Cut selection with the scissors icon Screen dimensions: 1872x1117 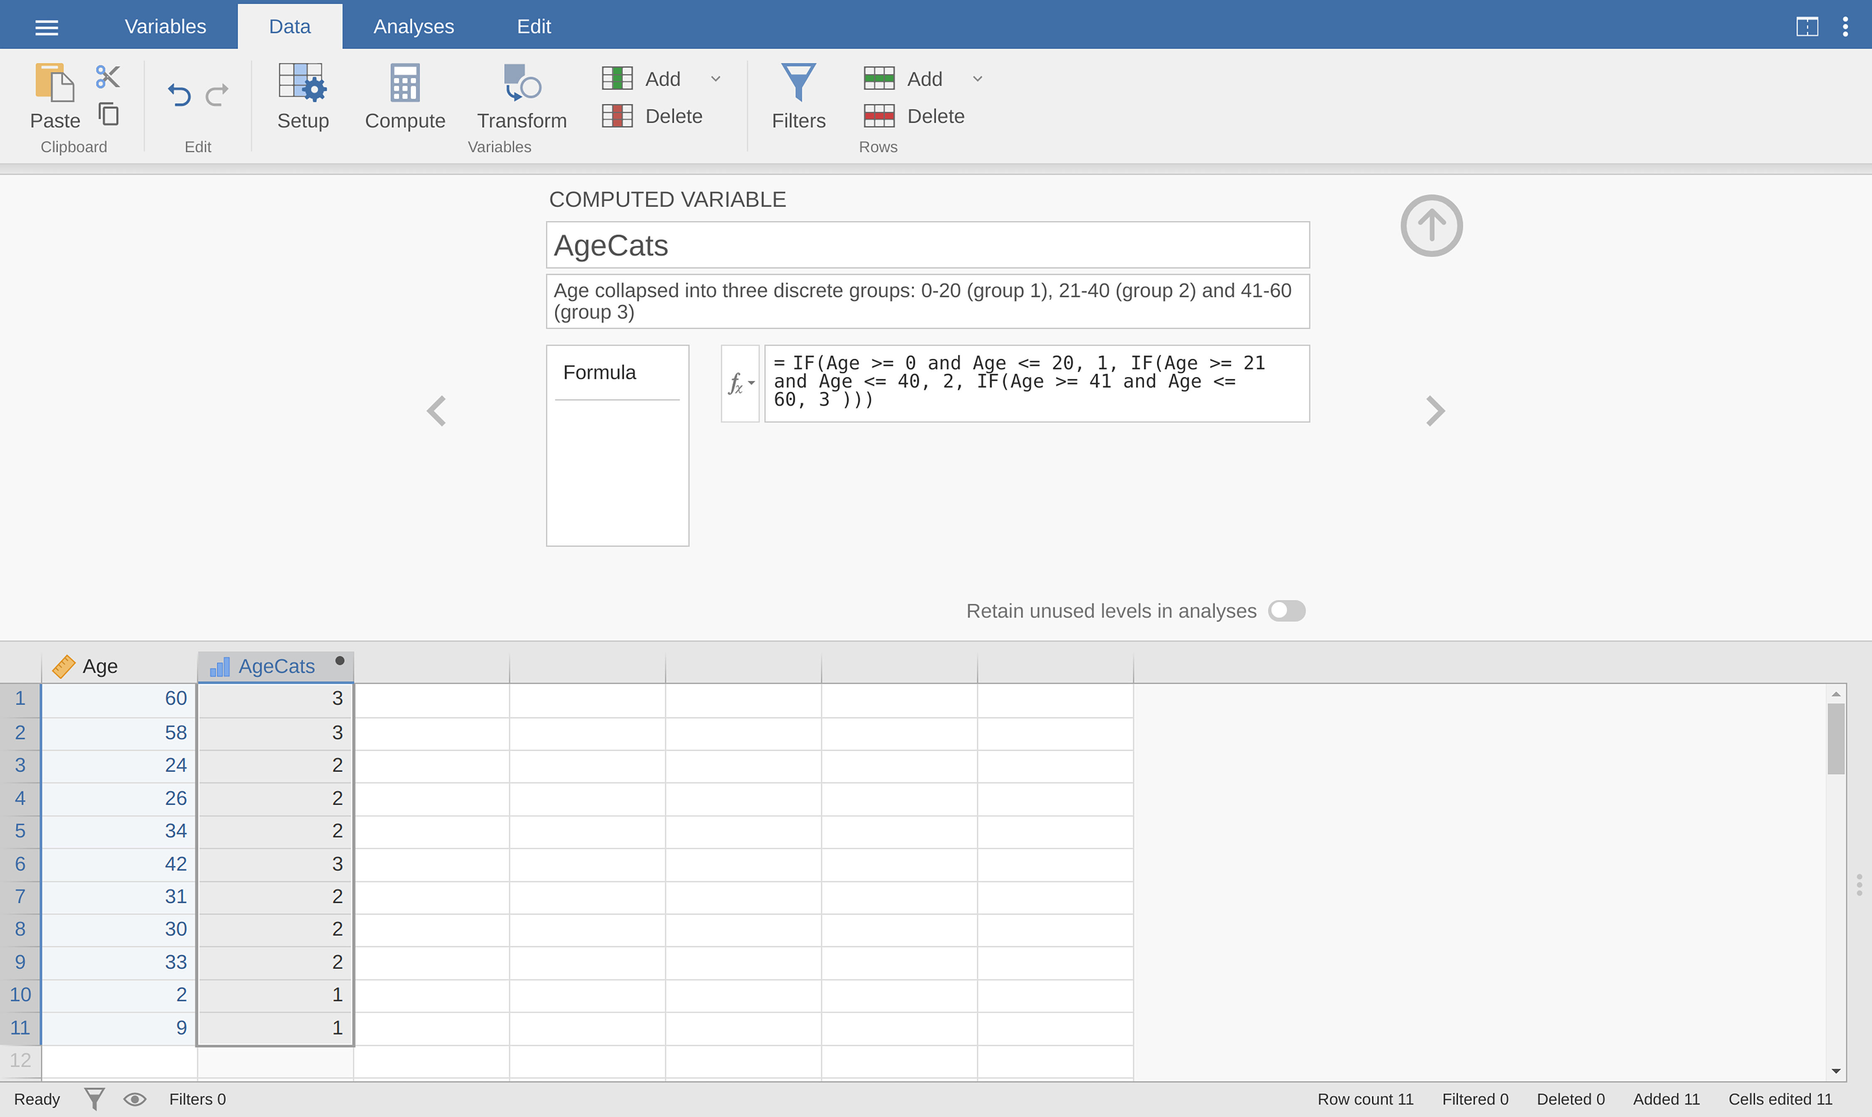pyautogui.click(x=108, y=77)
